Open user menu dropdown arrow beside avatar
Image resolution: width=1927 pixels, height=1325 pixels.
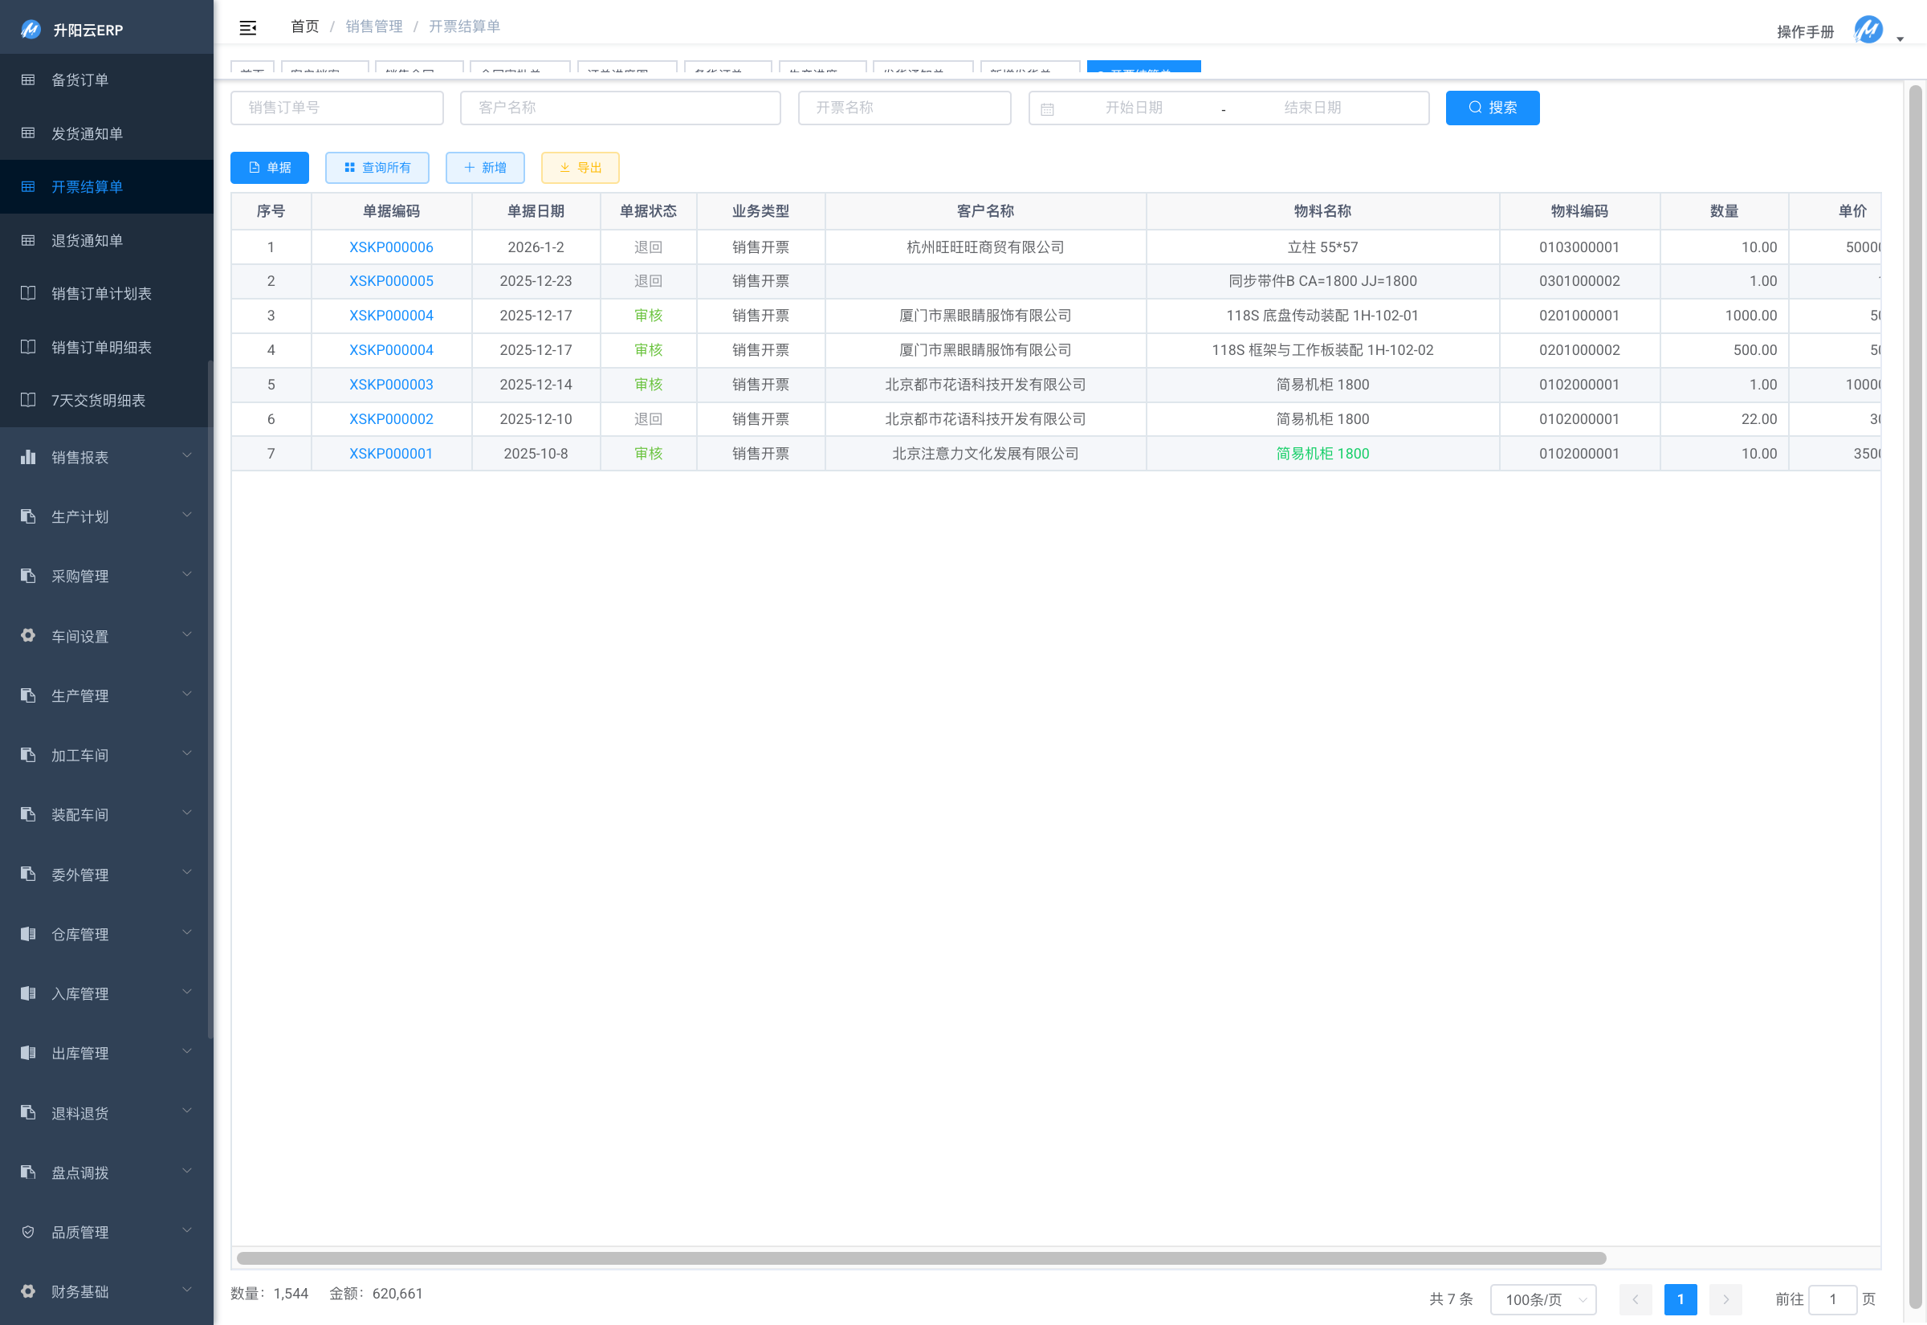click(1900, 39)
